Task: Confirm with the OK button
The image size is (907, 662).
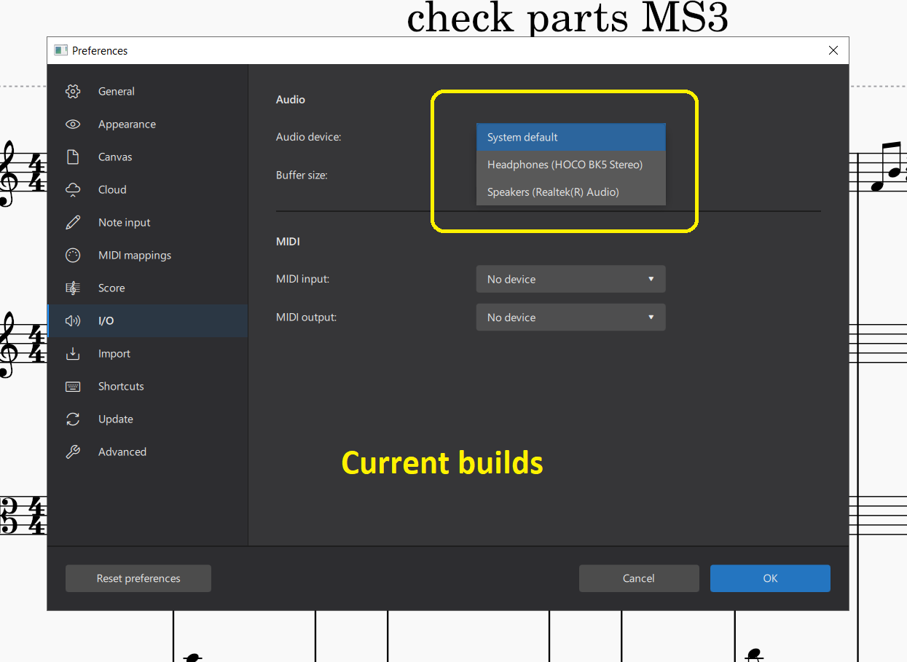Action: pos(770,578)
